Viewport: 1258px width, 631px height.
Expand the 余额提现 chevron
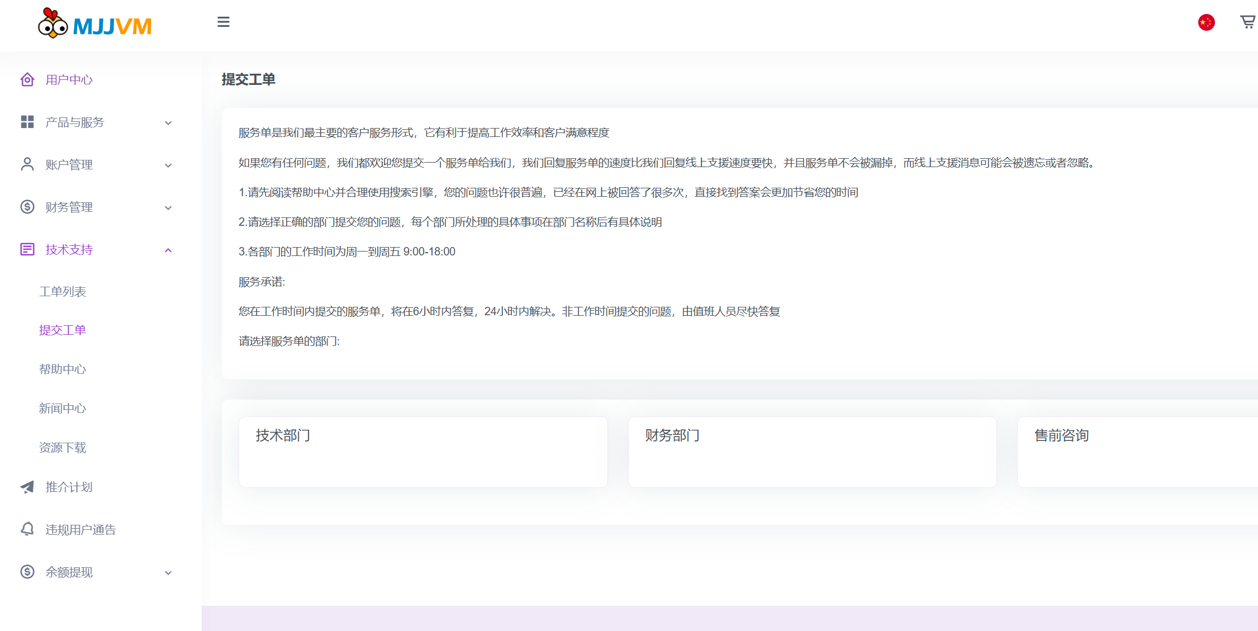tap(168, 573)
